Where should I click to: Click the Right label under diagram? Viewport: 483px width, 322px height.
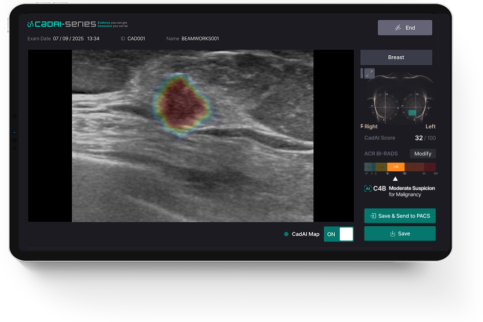pyautogui.click(x=371, y=127)
